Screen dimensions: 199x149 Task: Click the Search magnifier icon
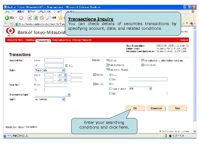coord(49,18)
